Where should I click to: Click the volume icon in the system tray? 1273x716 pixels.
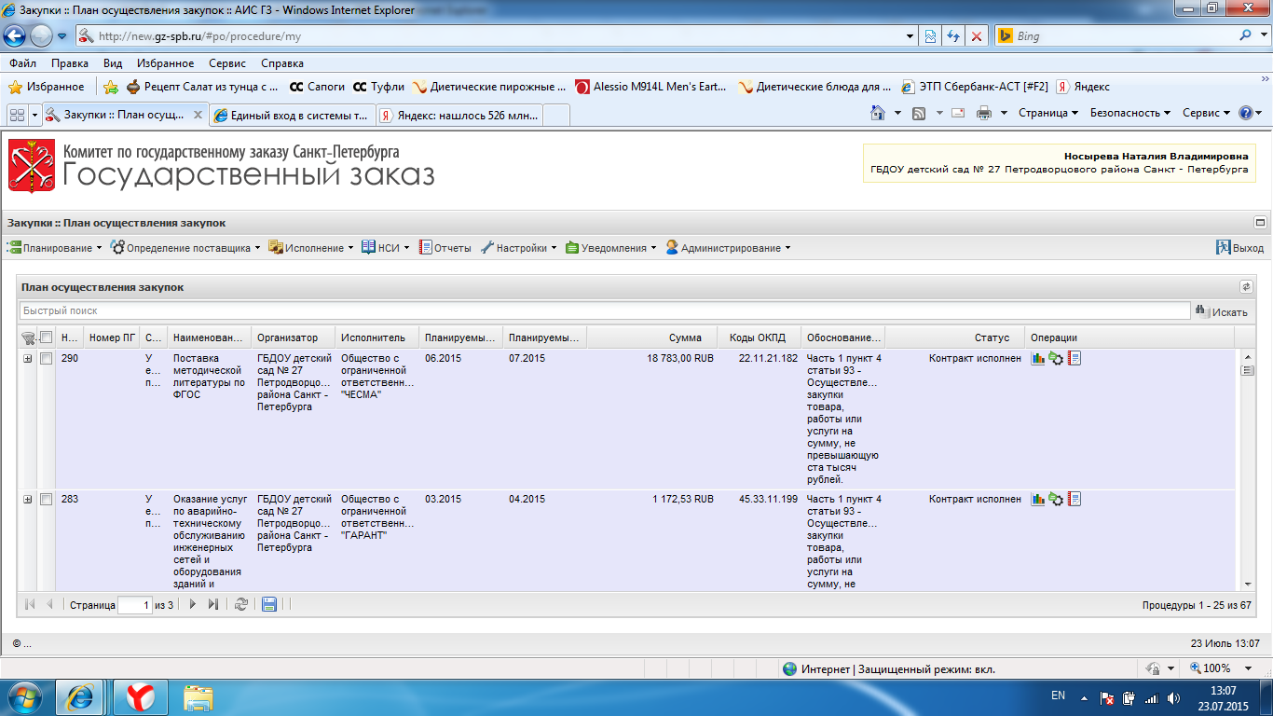pyautogui.click(x=1172, y=698)
